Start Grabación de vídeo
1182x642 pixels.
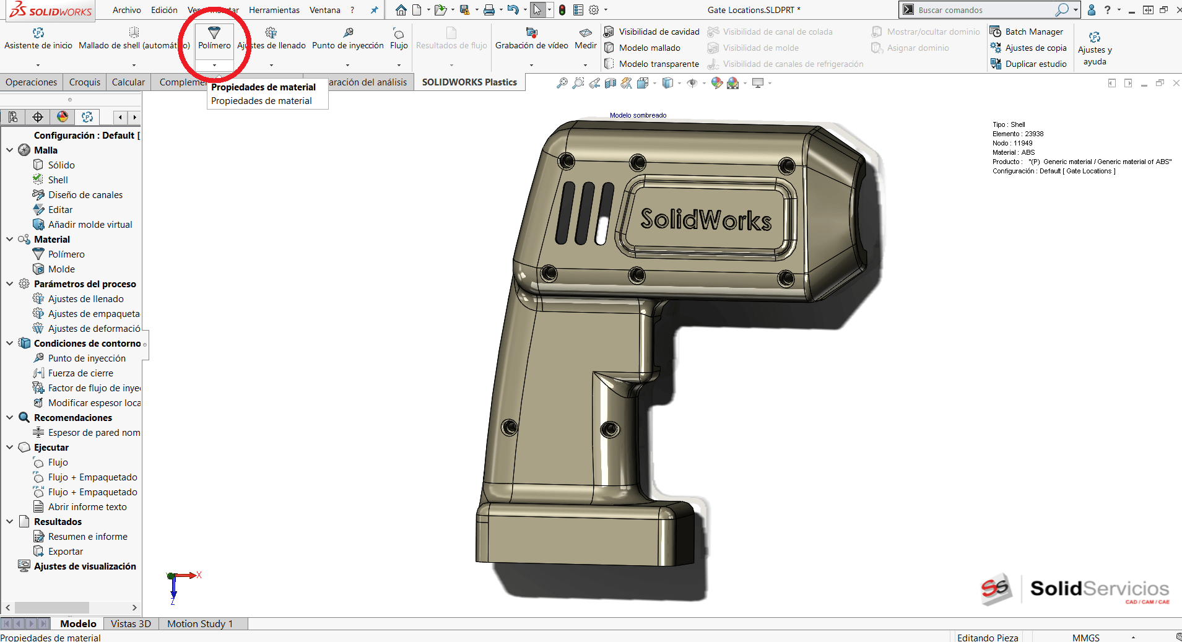[531, 39]
